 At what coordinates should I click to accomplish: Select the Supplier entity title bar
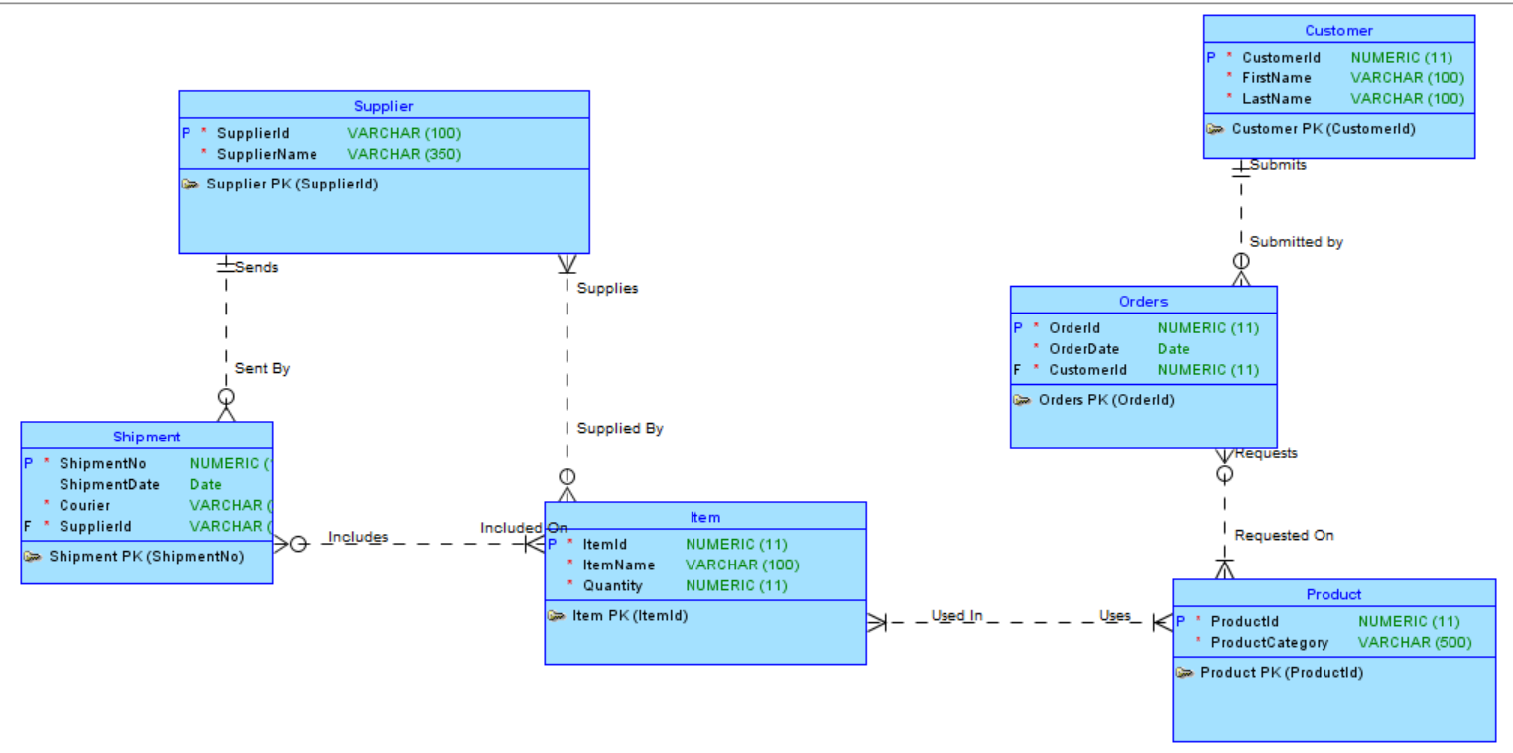pyautogui.click(x=384, y=105)
